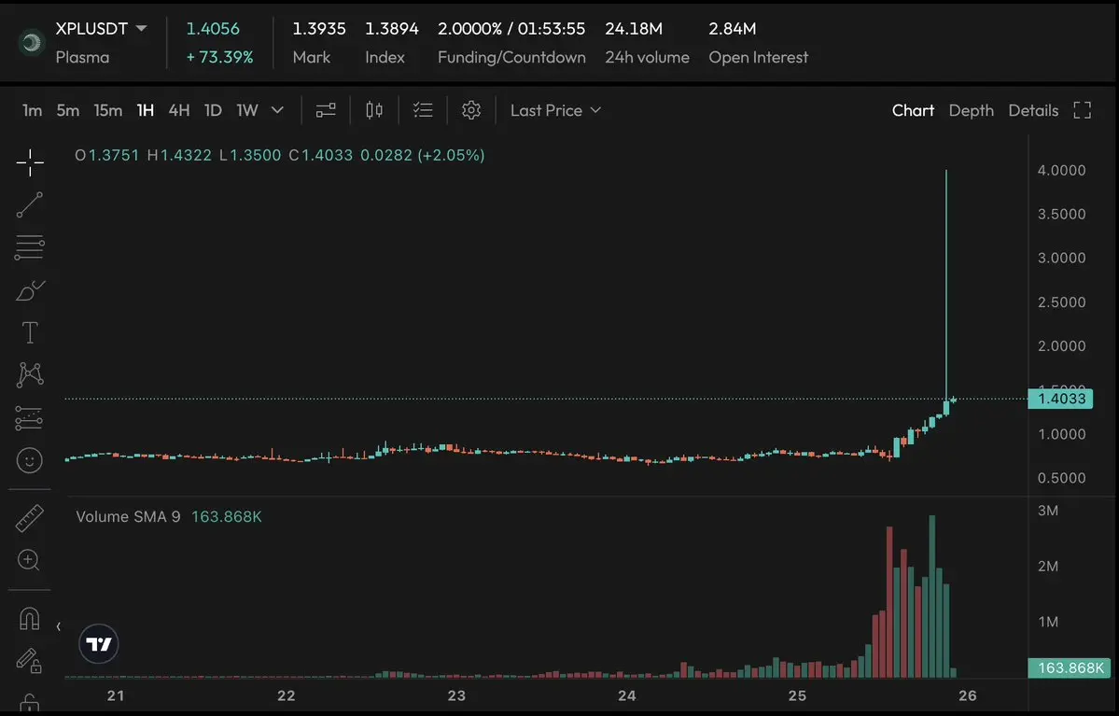This screenshot has height=716, width=1119.
Task: Select the 1W timeframe
Action: [247, 110]
